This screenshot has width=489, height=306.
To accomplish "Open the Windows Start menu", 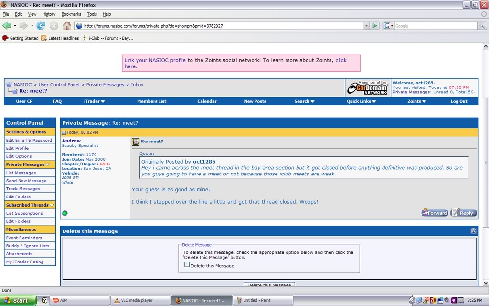I will click(18, 300).
